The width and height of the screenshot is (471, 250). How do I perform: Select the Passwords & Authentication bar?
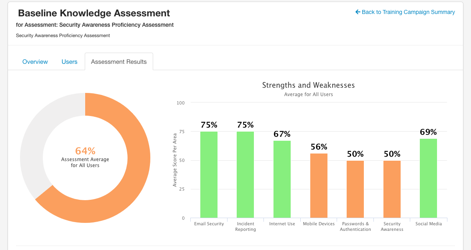pos(355,189)
